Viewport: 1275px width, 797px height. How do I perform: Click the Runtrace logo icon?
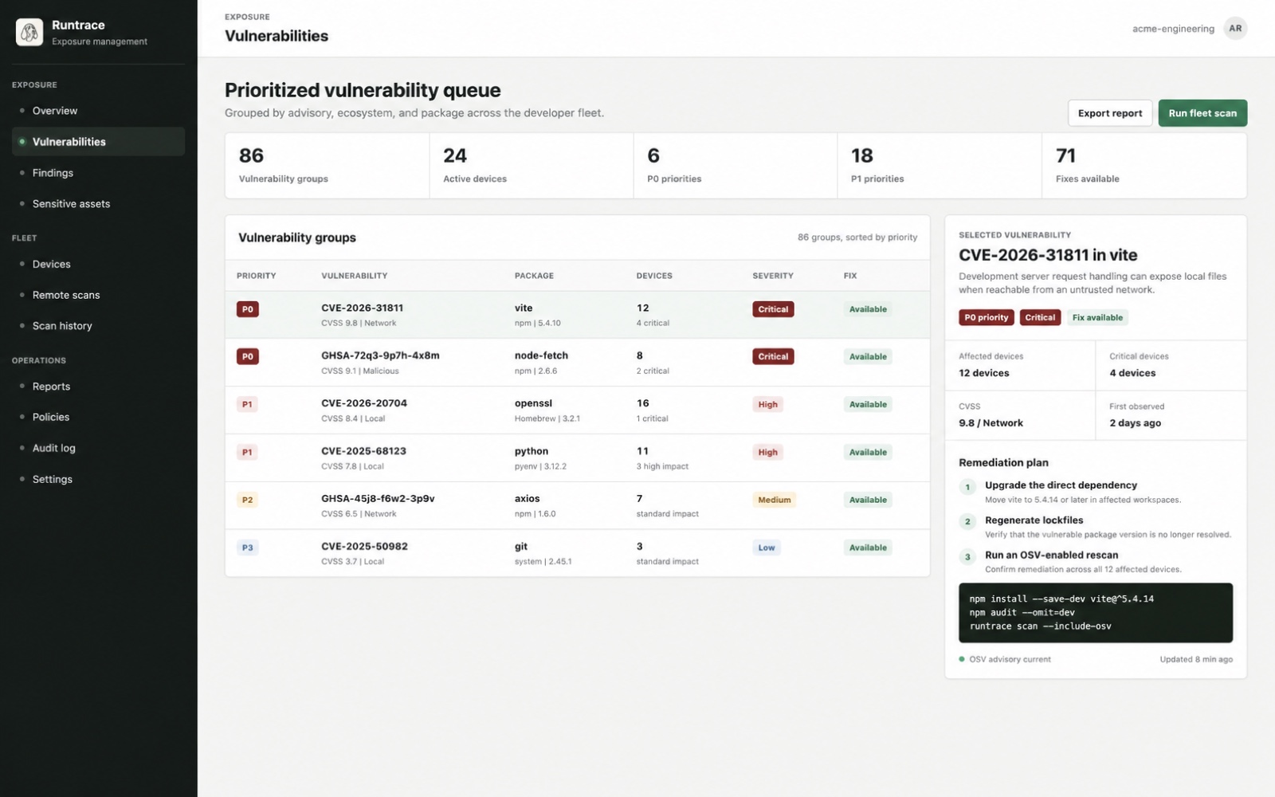tap(29, 32)
